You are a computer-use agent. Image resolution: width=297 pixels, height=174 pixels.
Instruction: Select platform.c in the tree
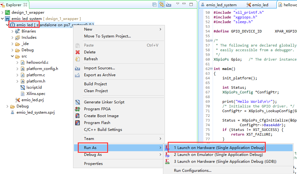[36, 75]
